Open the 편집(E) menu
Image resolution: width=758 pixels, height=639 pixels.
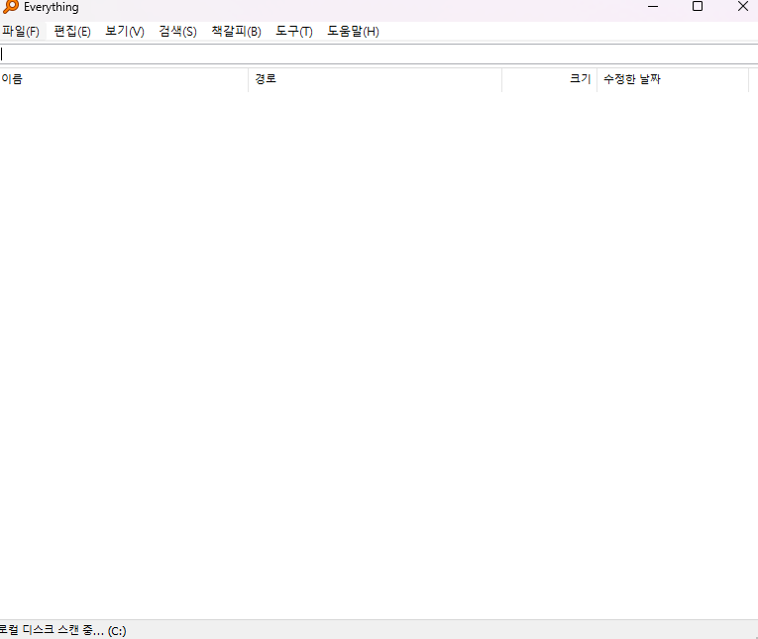[72, 32]
